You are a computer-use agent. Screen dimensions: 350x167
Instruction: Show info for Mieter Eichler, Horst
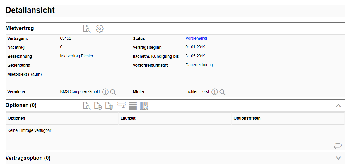[x=215, y=92]
